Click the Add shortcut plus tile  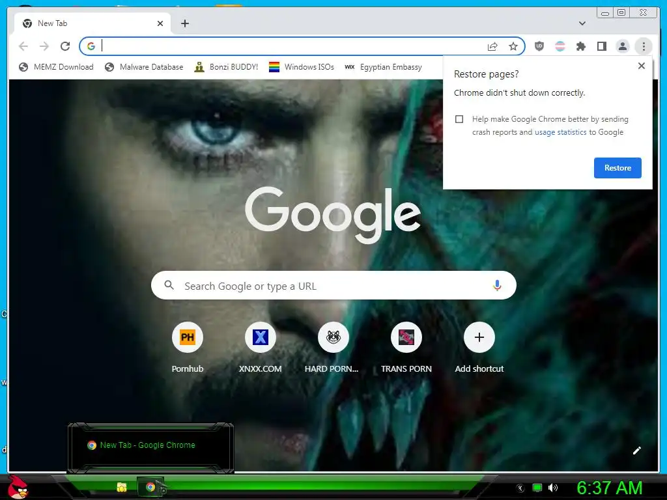coord(479,348)
